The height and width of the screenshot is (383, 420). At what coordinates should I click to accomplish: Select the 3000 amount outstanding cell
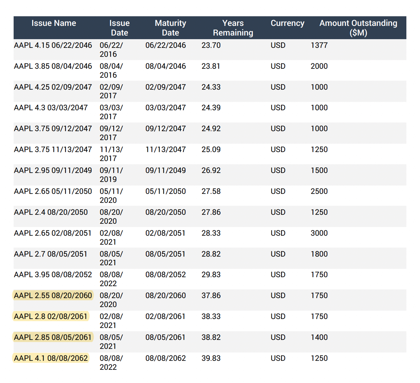click(319, 233)
